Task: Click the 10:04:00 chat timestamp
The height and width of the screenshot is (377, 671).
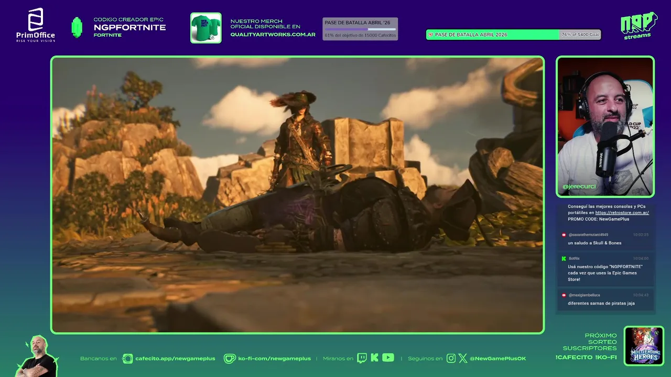Action: click(x=641, y=258)
